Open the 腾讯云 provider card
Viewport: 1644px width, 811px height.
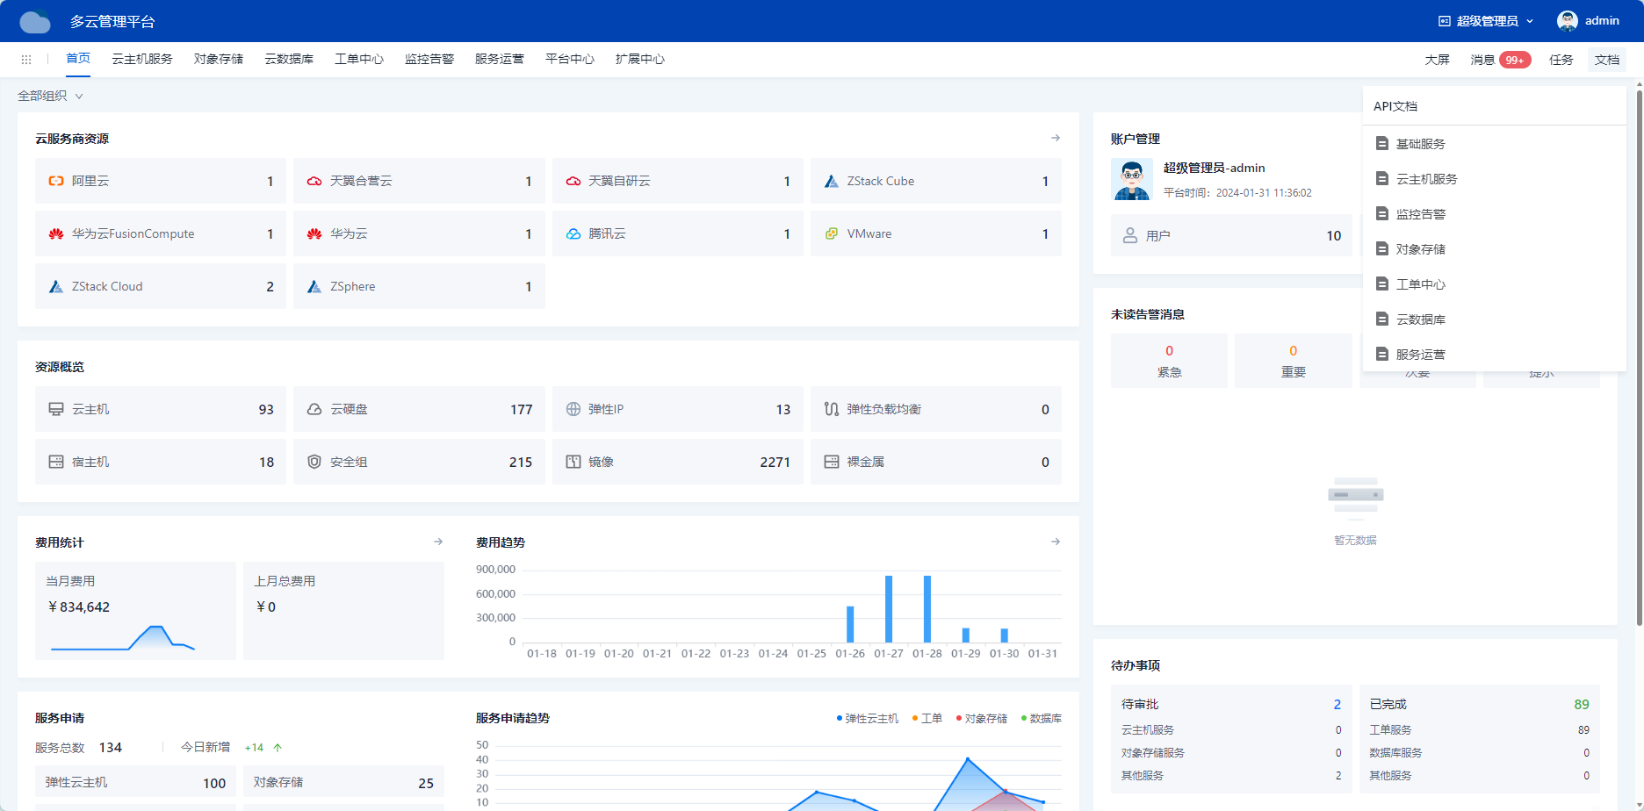pyautogui.click(x=677, y=233)
